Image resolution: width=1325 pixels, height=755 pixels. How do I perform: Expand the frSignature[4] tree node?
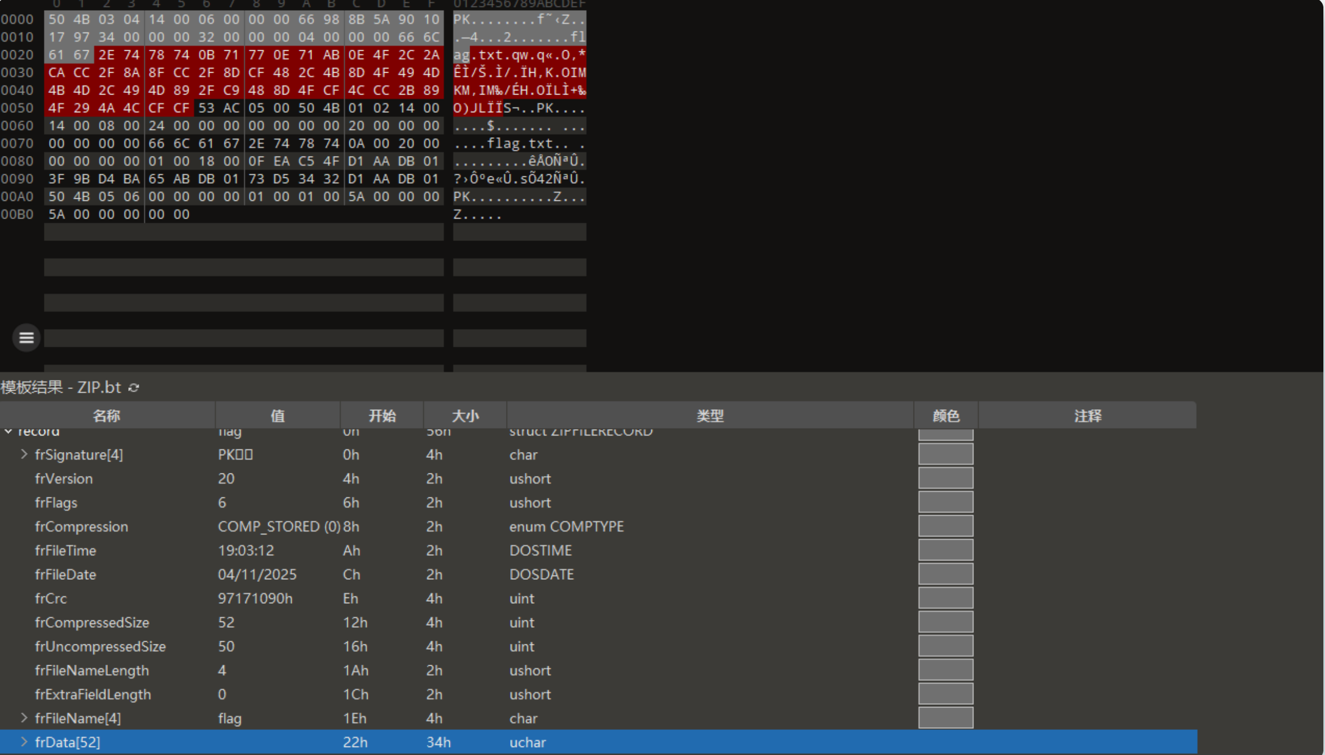[x=24, y=454]
